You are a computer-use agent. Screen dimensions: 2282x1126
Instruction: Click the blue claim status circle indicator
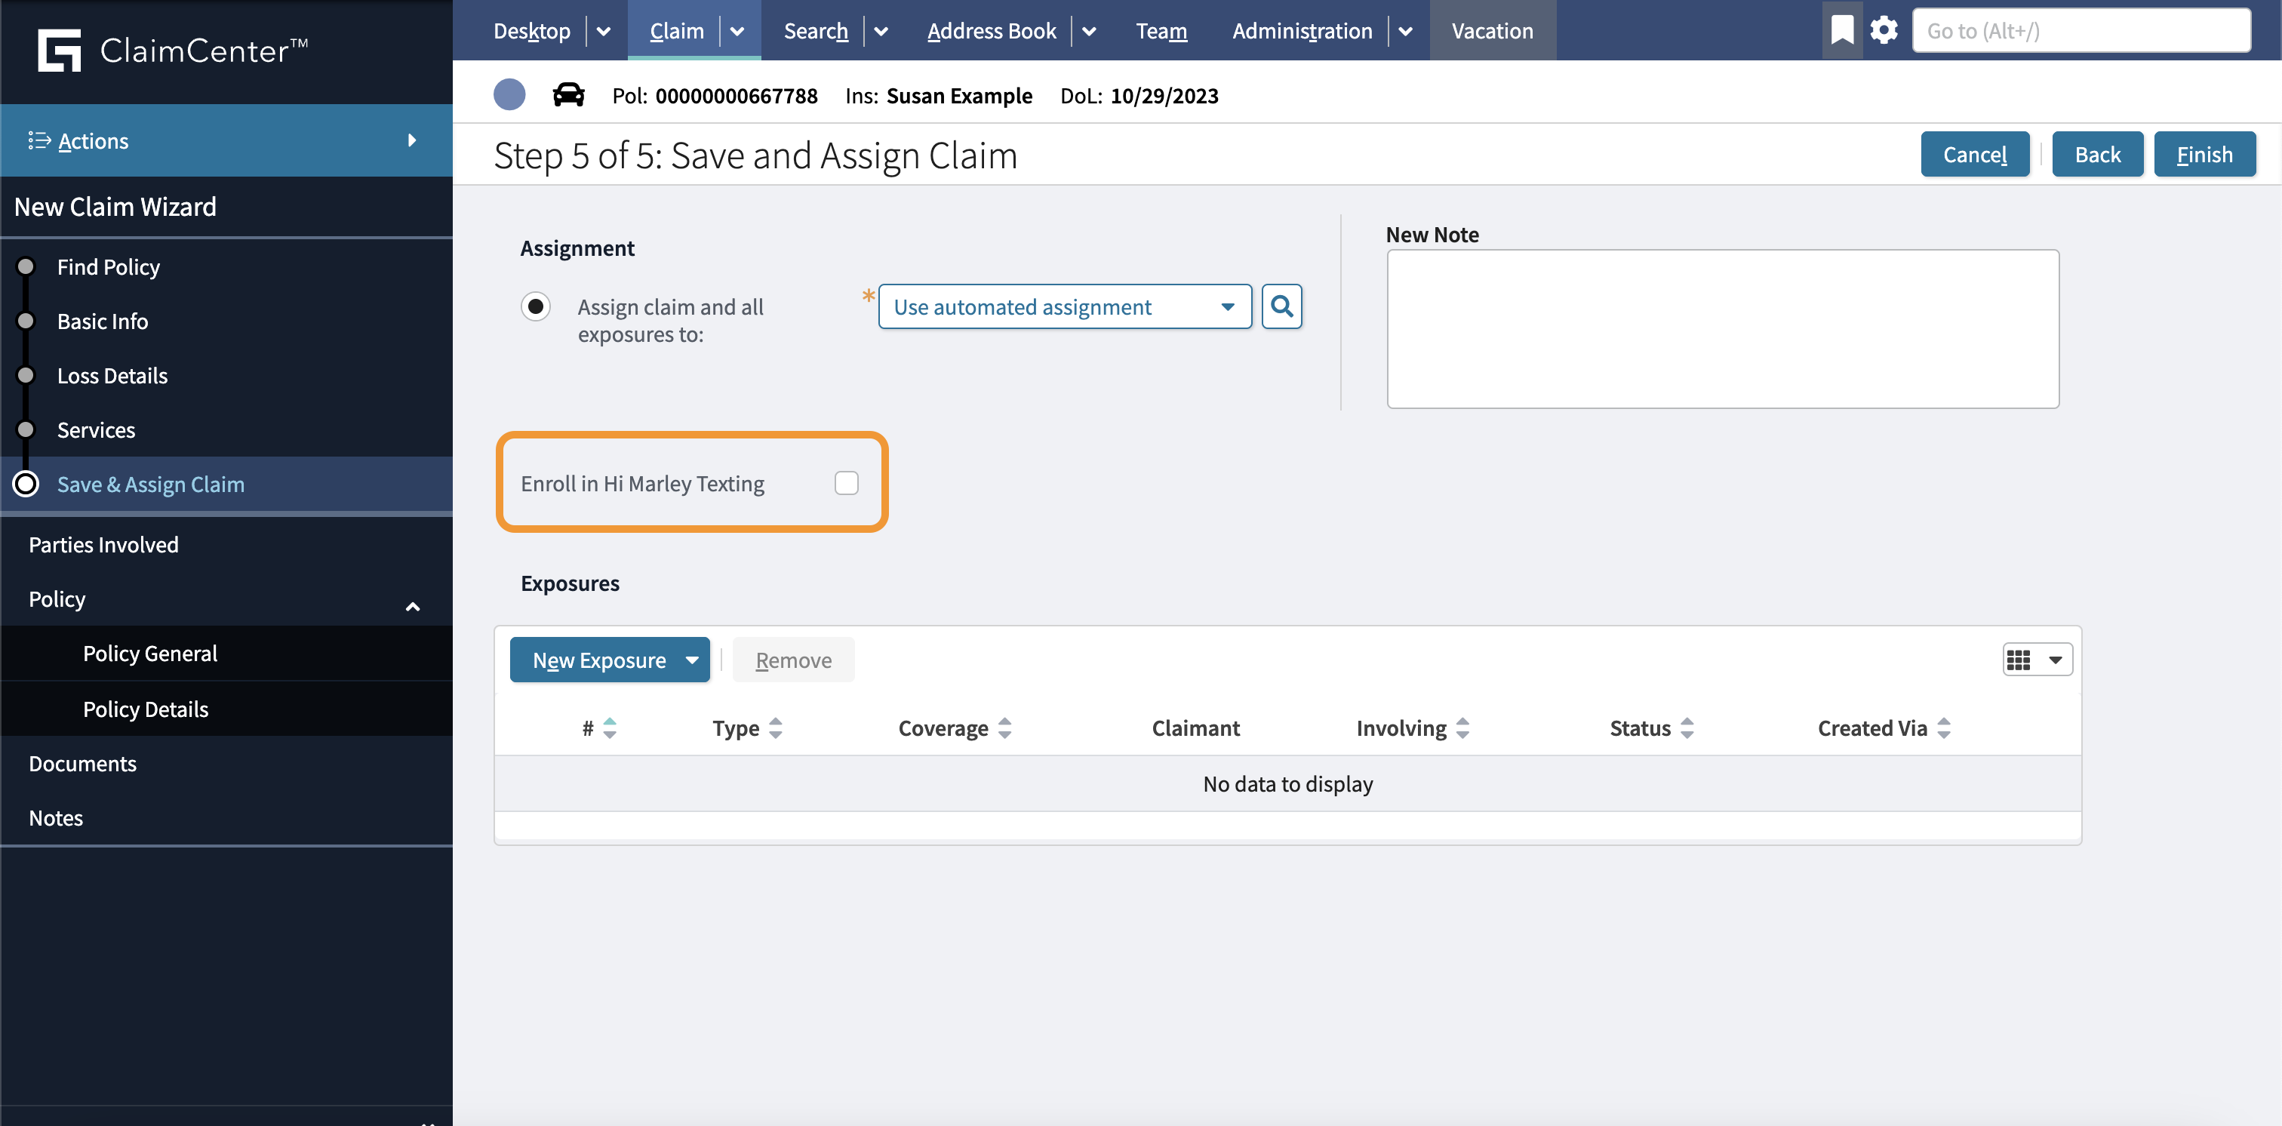[509, 94]
